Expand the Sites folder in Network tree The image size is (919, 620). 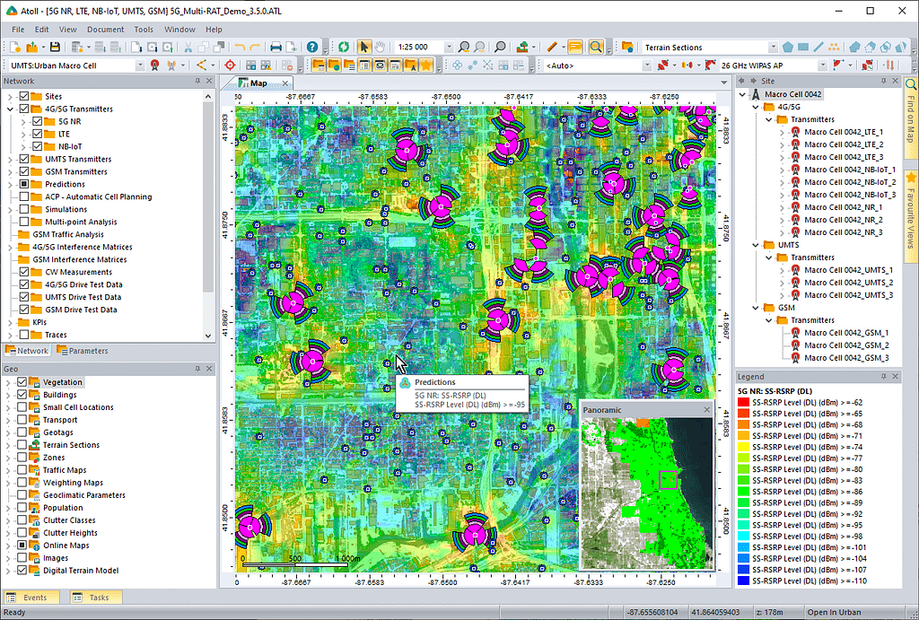click(x=11, y=96)
